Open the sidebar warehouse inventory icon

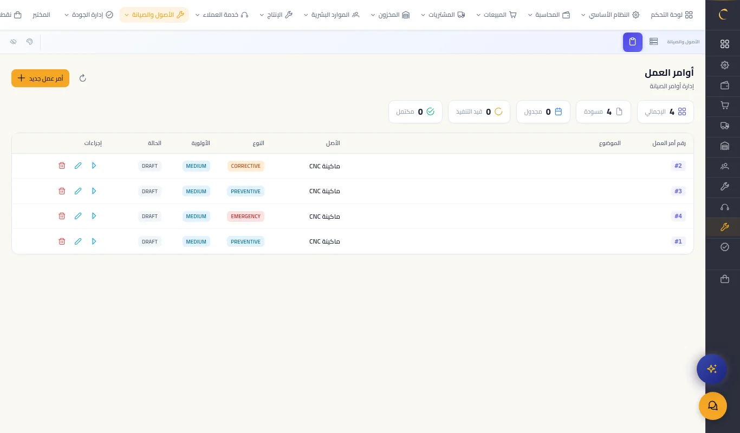coord(725,146)
